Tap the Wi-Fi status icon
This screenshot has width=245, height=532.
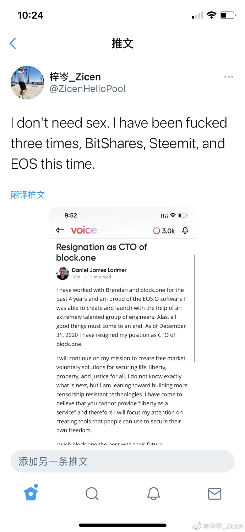coord(212,15)
